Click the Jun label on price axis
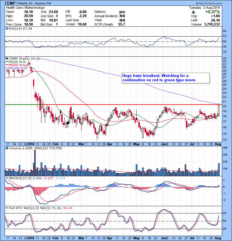 click(x=164, y=144)
